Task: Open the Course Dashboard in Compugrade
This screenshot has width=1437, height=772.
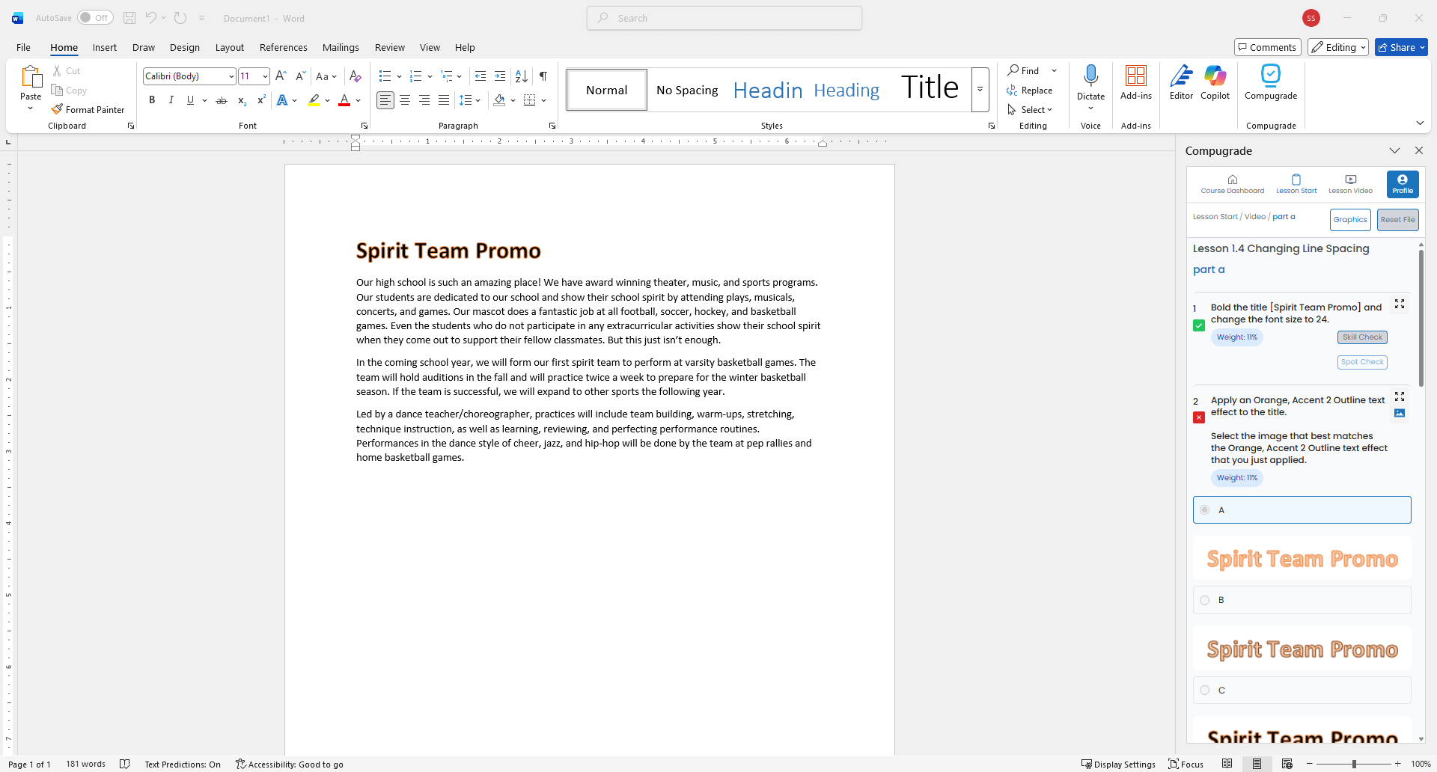Action: pyautogui.click(x=1232, y=183)
